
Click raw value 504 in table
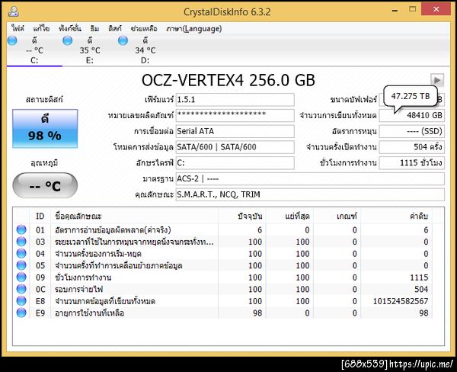coord(421,289)
